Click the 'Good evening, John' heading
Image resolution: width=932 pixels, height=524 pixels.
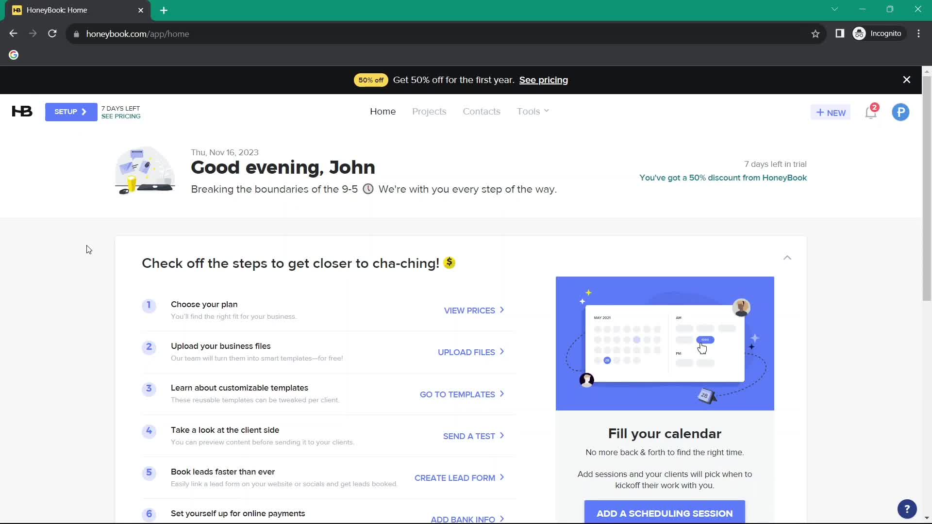pos(283,167)
